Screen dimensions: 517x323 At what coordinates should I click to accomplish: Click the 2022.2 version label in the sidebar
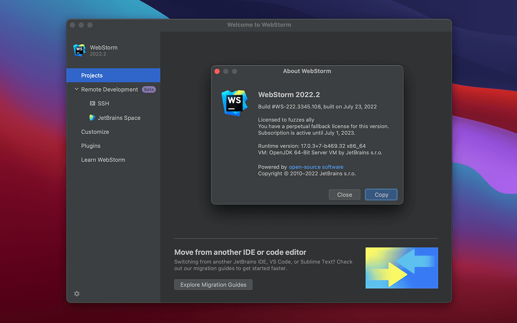(x=98, y=54)
